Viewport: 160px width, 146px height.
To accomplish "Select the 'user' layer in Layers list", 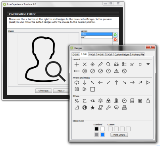I will [97, 37].
